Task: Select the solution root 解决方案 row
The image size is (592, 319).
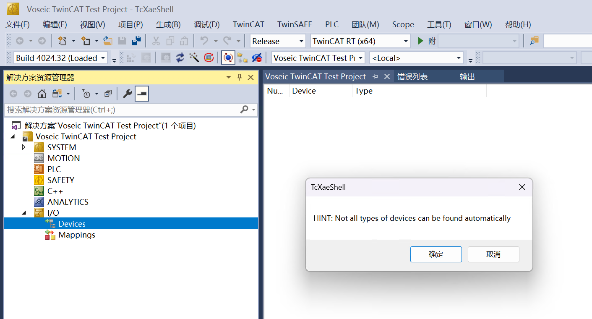Action: click(x=110, y=126)
